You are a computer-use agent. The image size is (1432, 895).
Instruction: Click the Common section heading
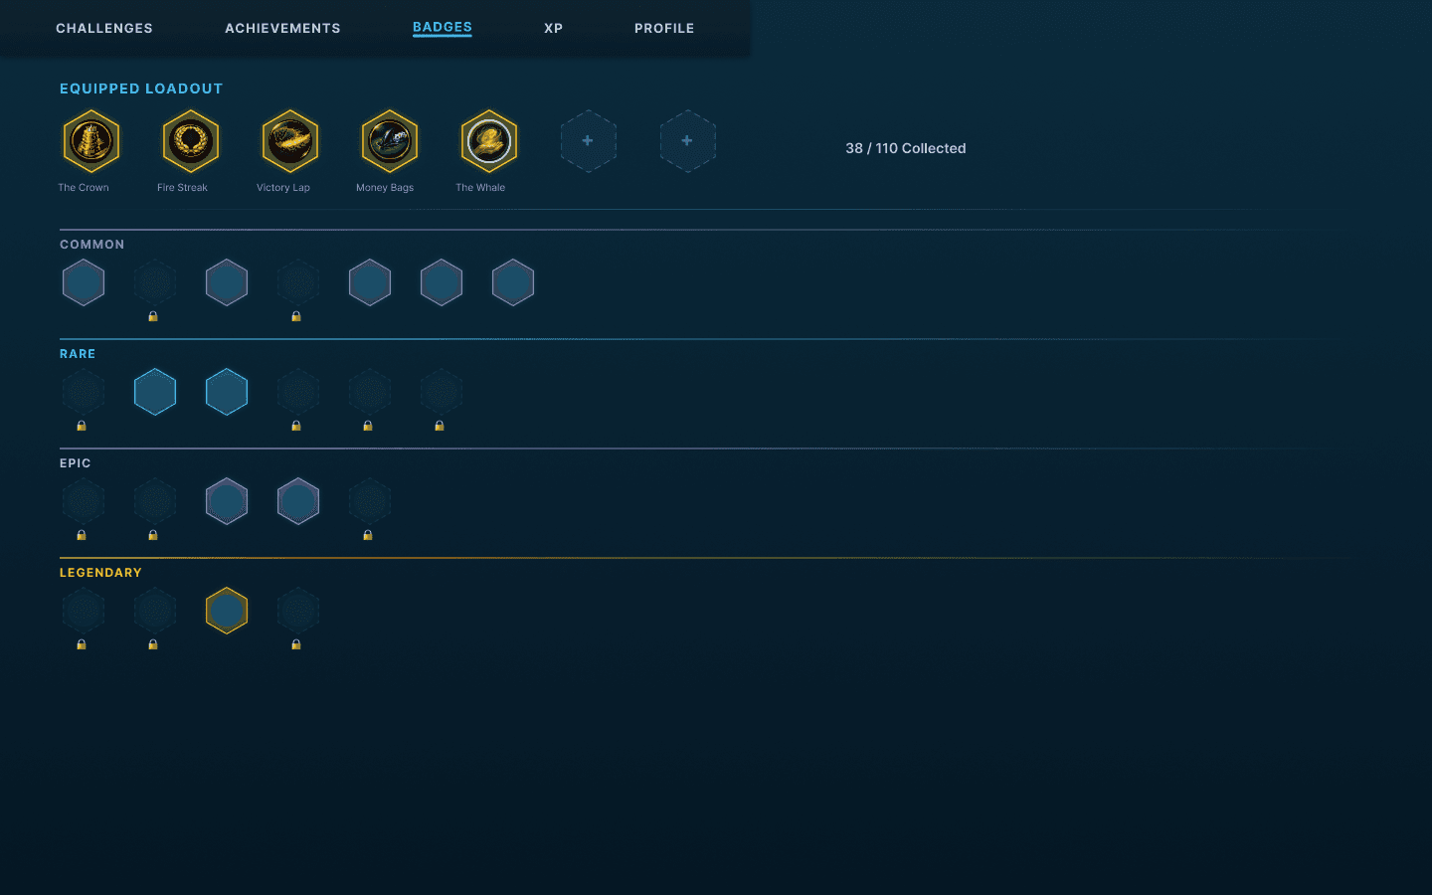tap(92, 245)
